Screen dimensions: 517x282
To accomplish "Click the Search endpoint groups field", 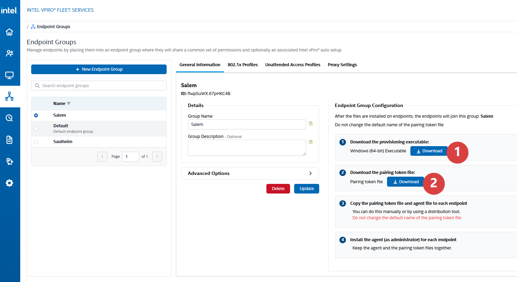I will tap(99, 85).
